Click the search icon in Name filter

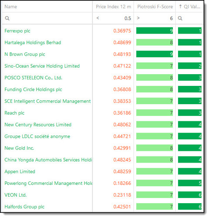pyautogui.click(x=7, y=18)
